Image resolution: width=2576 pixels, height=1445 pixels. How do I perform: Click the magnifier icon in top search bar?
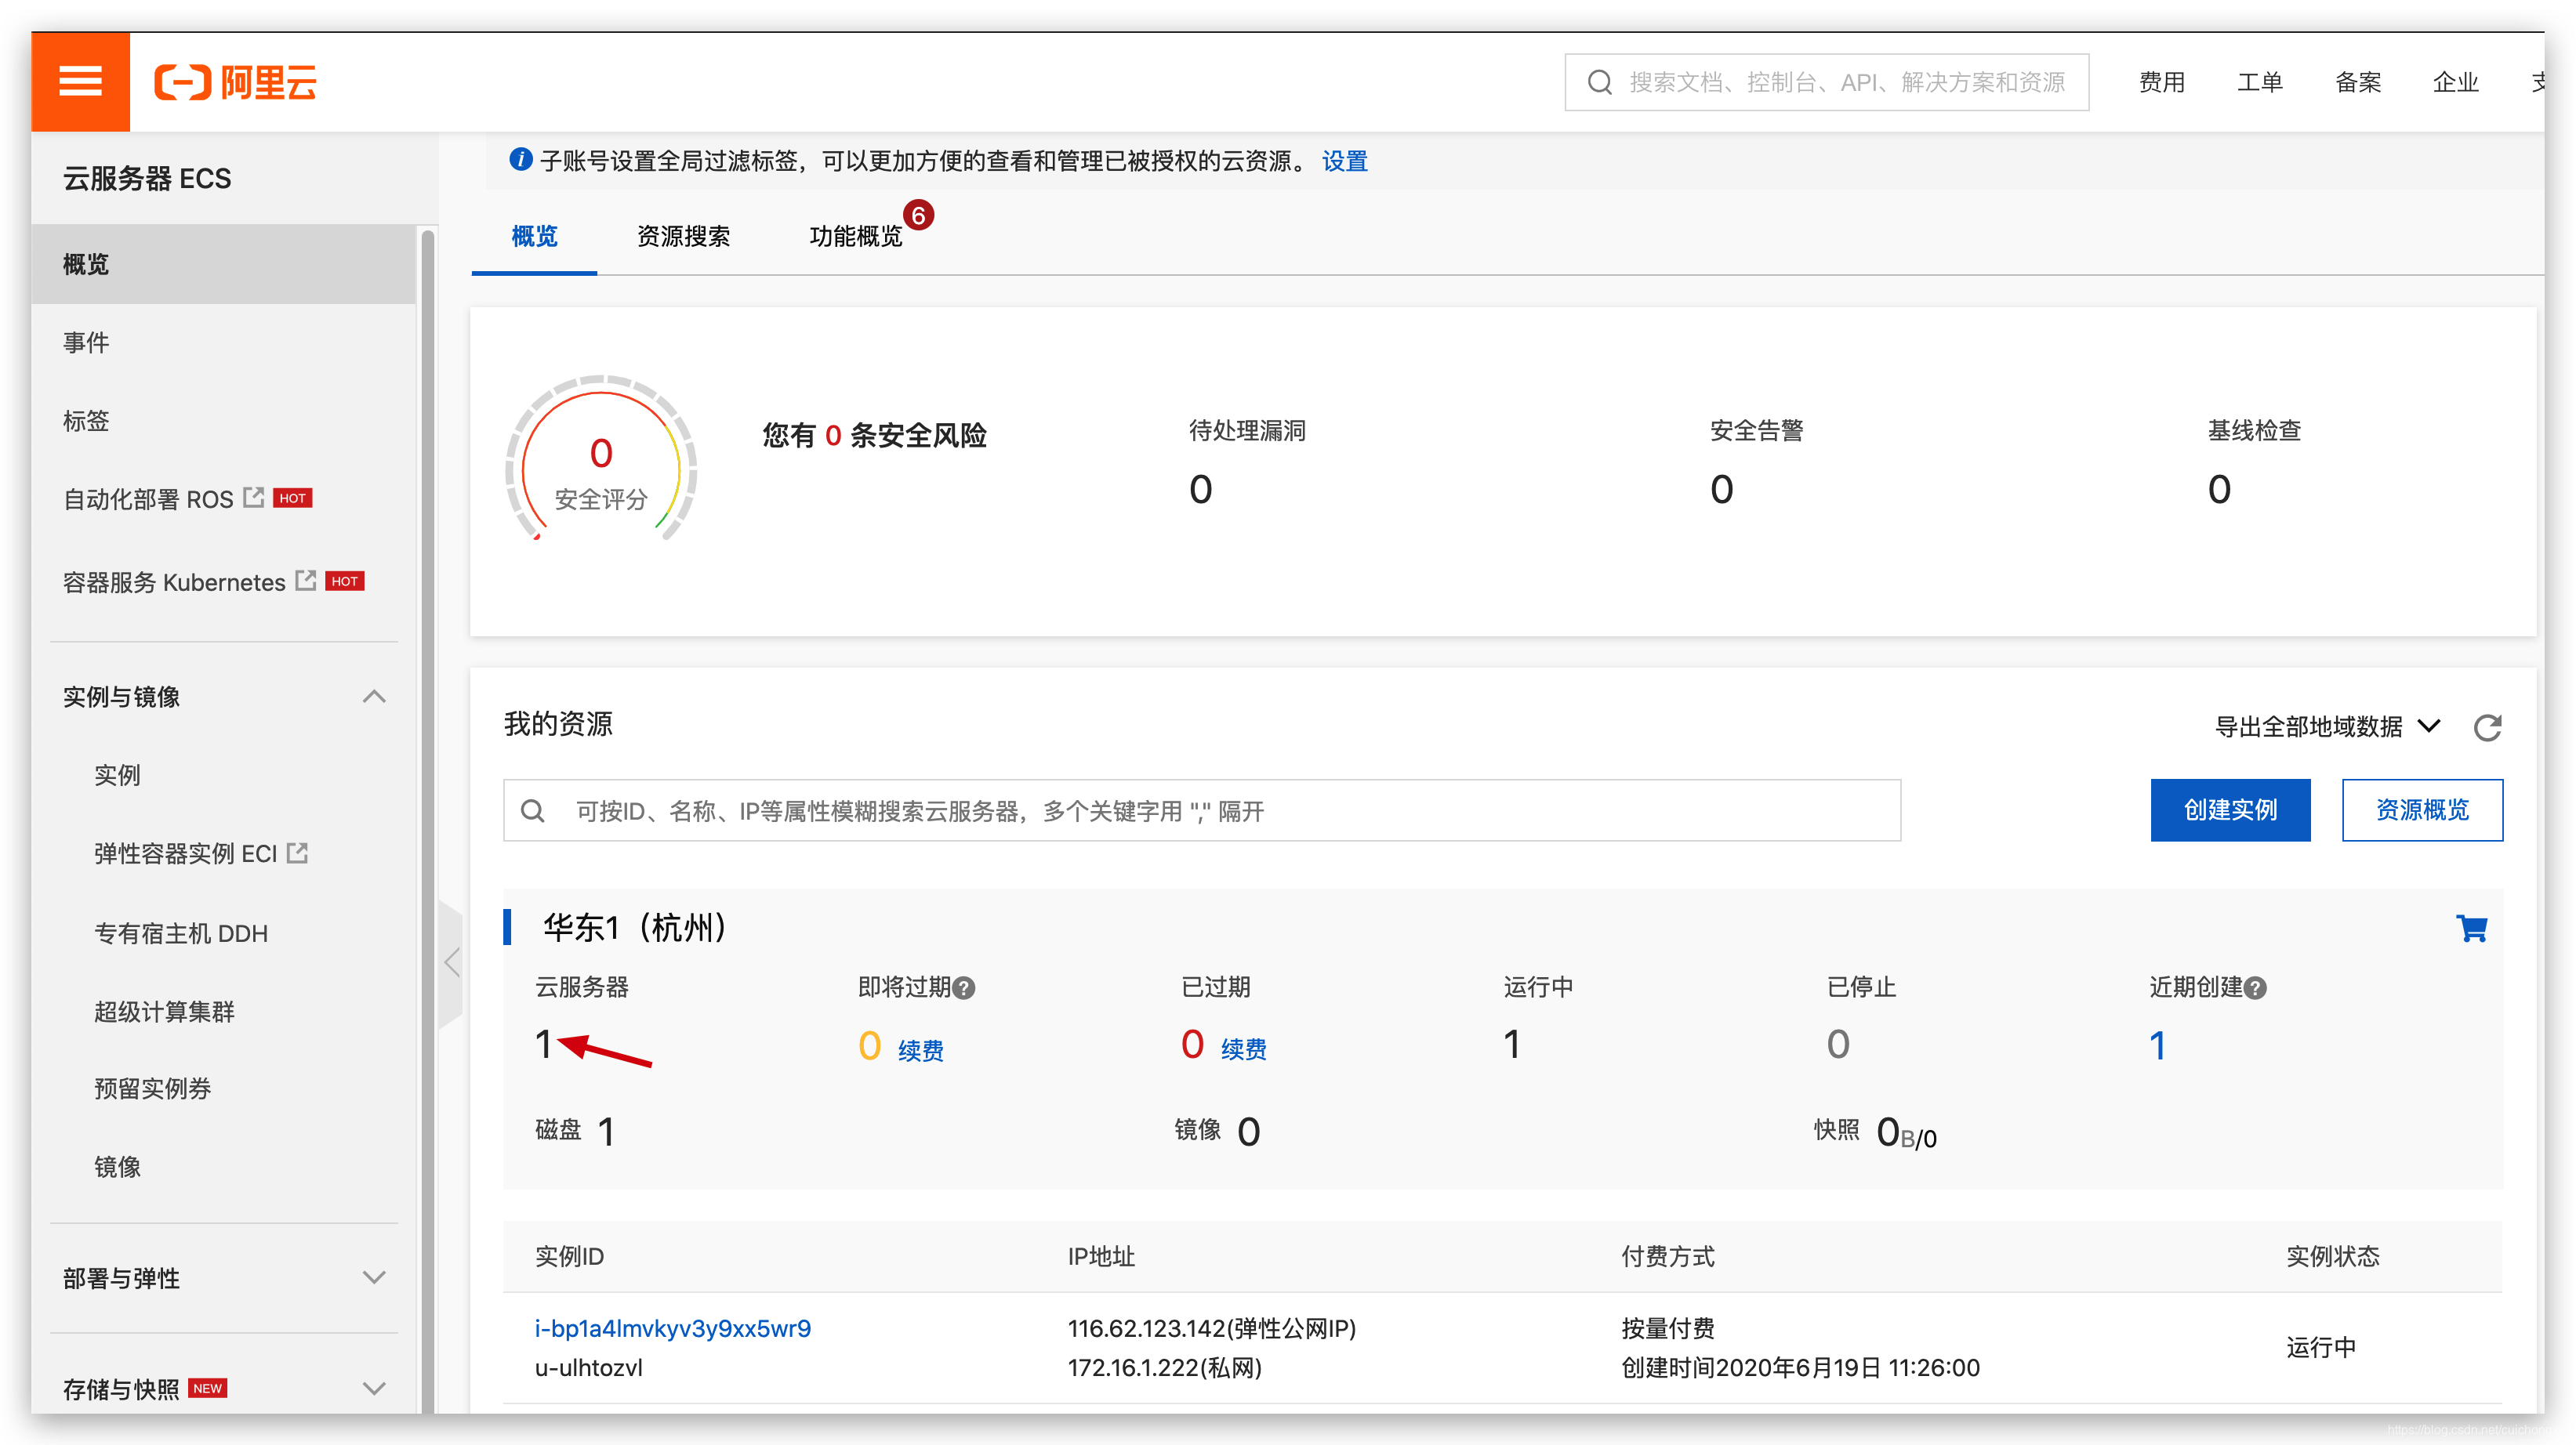pyautogui.click(x=1599, y=82)
